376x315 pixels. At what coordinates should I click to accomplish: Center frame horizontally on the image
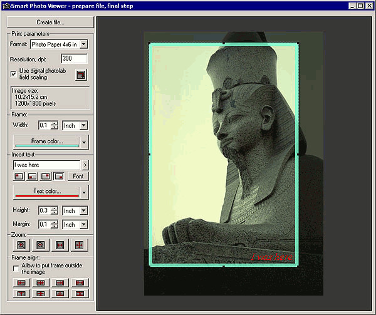click(x=41, y=282)
